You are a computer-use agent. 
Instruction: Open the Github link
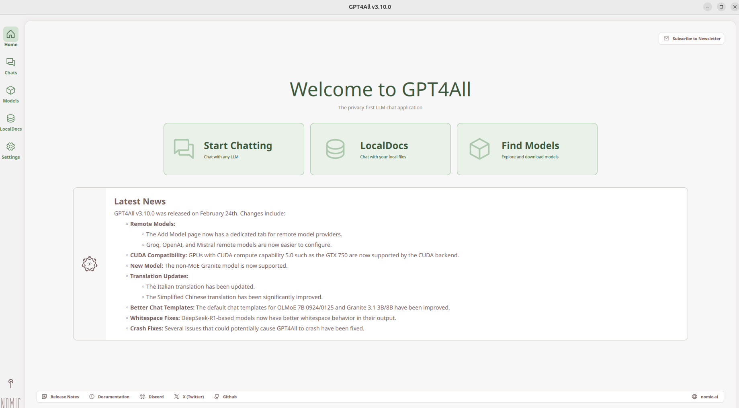225,397
